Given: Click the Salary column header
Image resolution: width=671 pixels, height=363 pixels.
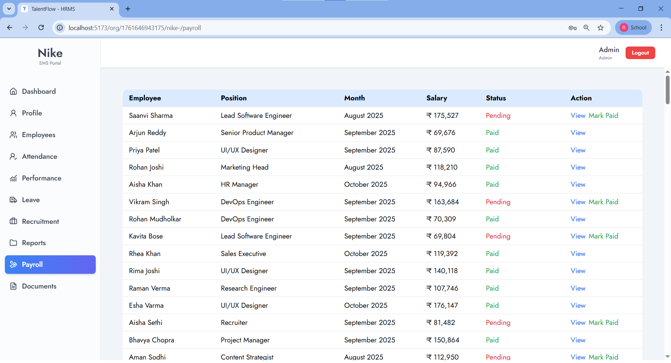Looking at the screenshot, I should [436, 98].
